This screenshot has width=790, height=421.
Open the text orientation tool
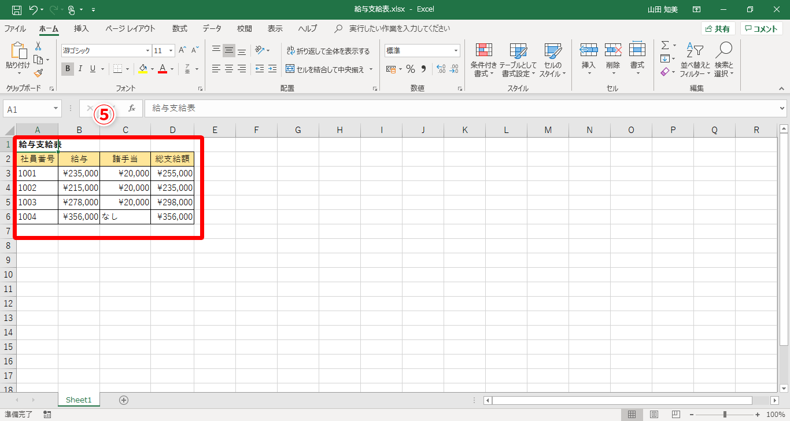(x=260, y=50)
